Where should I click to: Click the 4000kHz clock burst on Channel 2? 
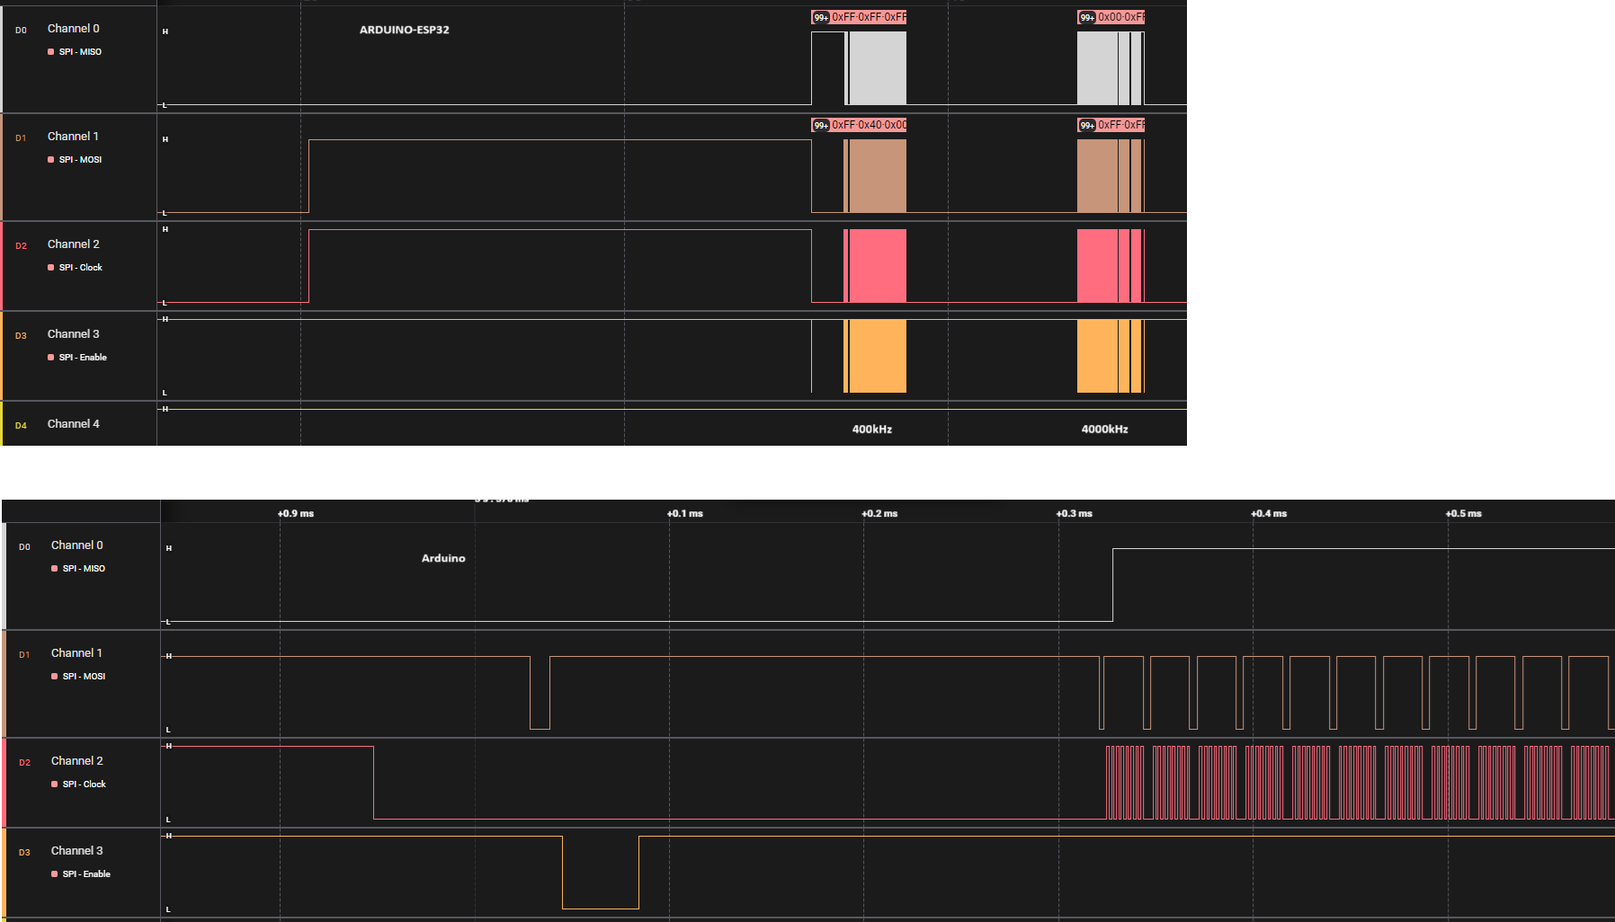1111,266
